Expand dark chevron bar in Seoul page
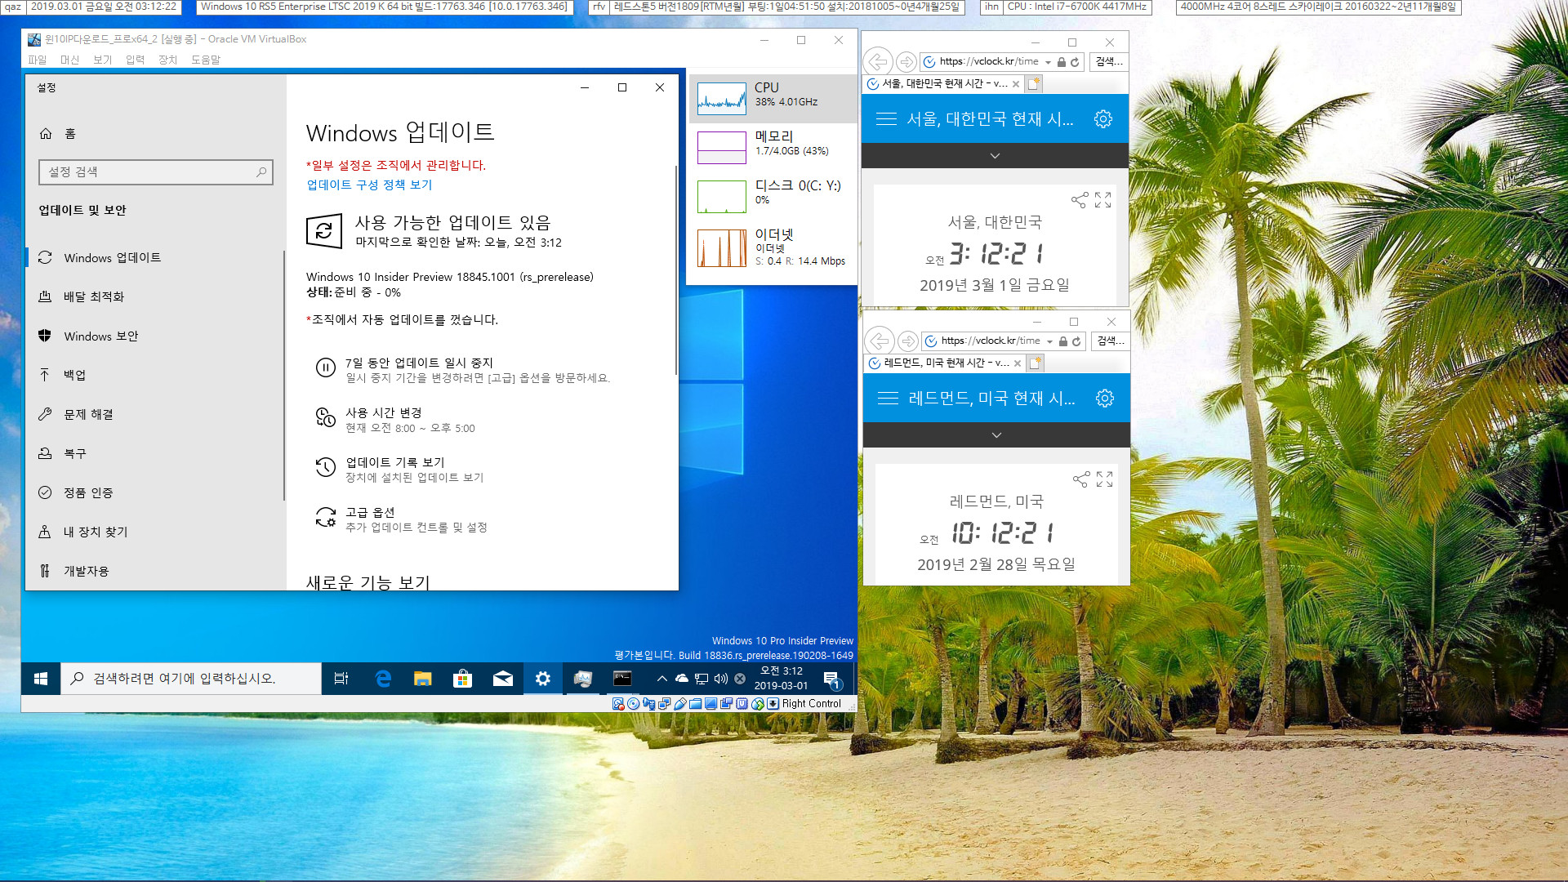Screen dimensions: 1568x882 [x=995, y=156]
